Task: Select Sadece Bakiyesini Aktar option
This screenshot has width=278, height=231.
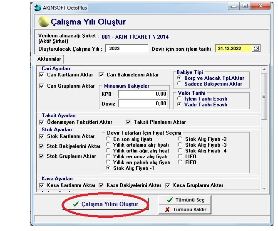Action: pos(179,84)
